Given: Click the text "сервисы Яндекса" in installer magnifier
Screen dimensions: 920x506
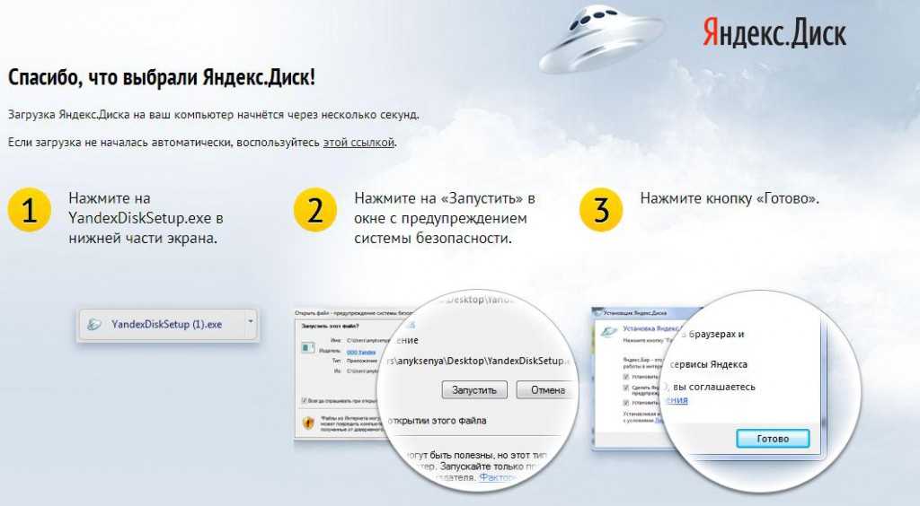Looking at the screenshot, I should coord(709,364).
